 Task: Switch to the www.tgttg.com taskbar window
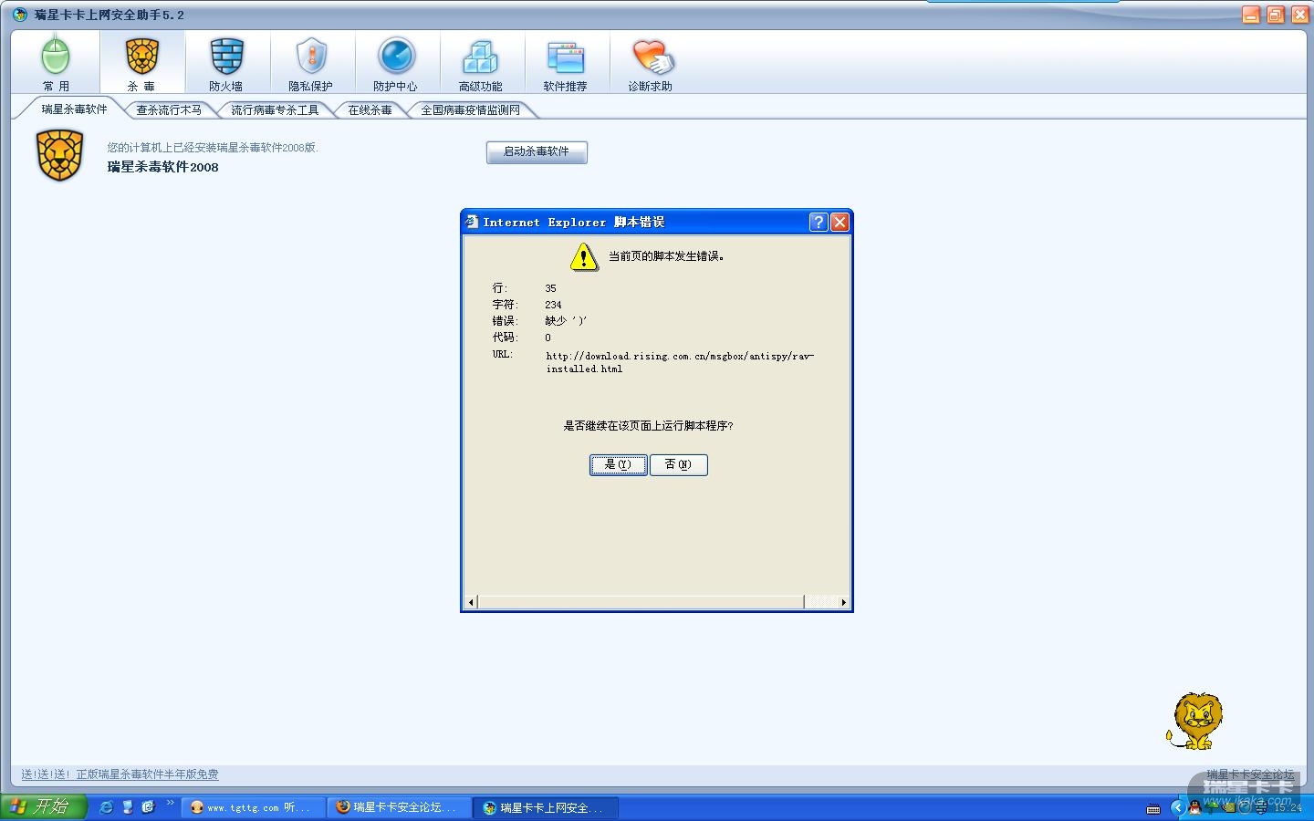point(254,807)
